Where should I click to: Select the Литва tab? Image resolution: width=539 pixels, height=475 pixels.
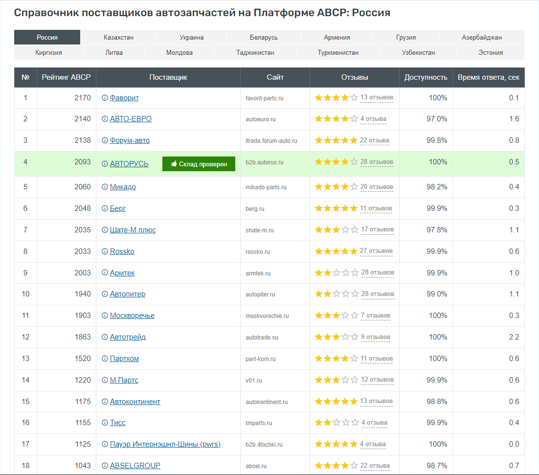114,52
